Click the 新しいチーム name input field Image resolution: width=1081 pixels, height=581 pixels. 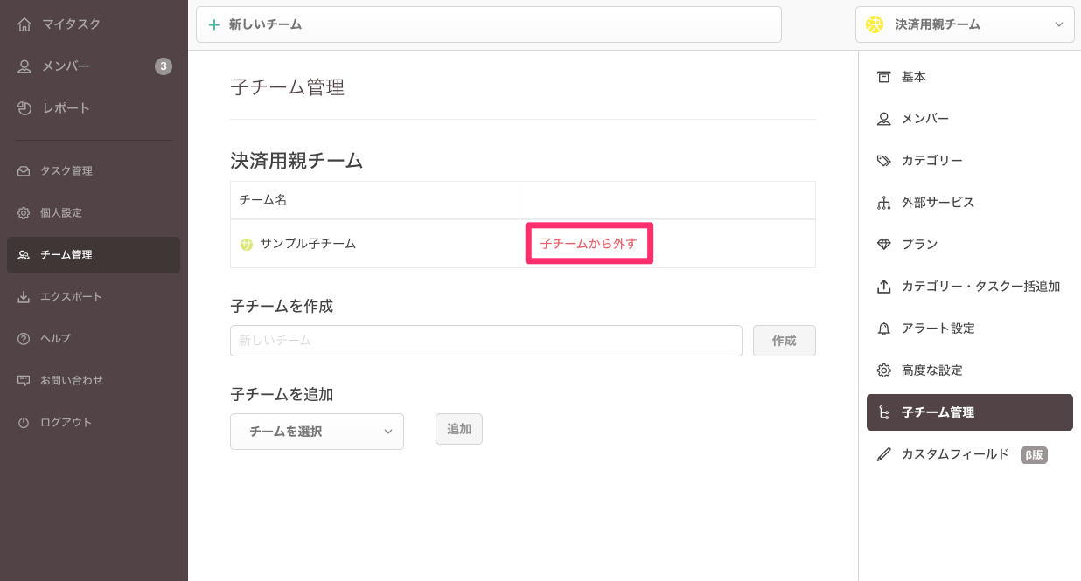coord(485,341)
